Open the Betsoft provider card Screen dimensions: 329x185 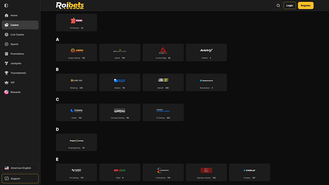pyautogui.click(x=163, y=83)
